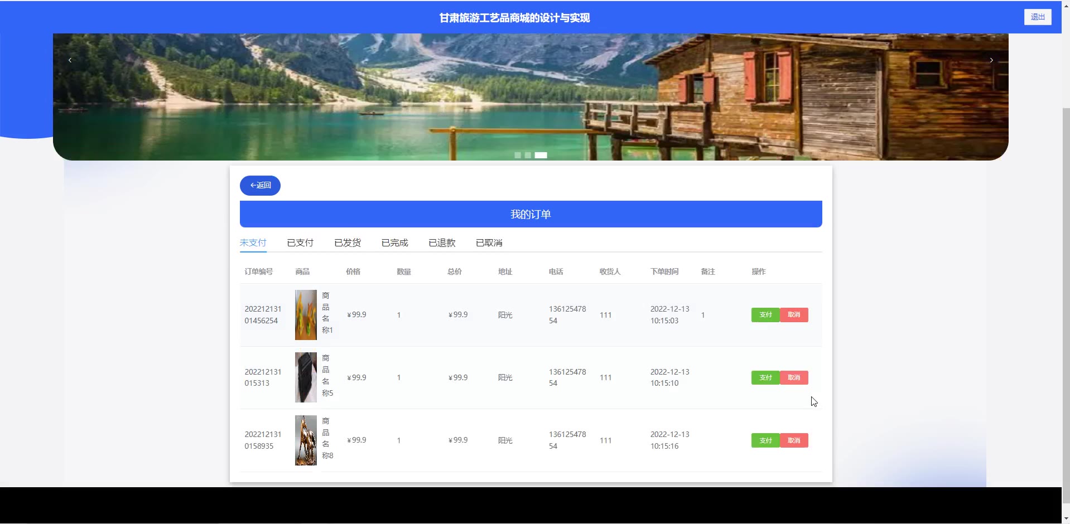Click the 我的订单 title bar
This screenshot has width=1070, height=524.
click(x=531, y=214)
